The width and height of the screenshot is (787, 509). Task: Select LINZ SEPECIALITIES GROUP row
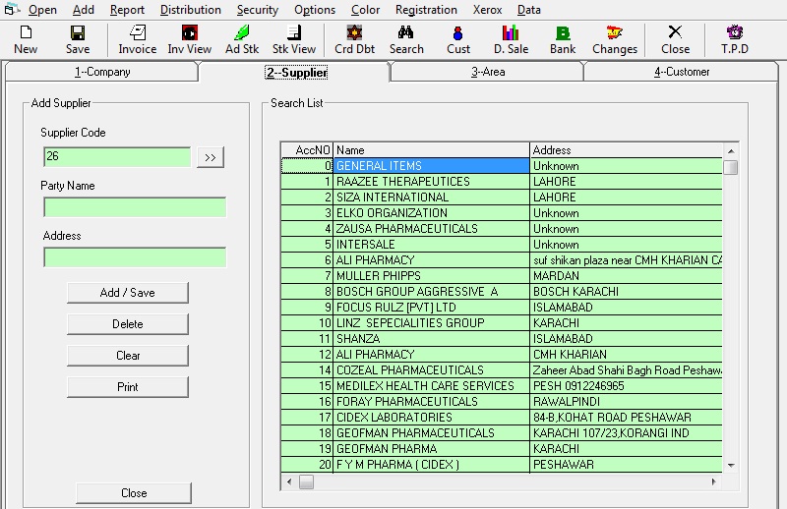click(x=502, y=323)
